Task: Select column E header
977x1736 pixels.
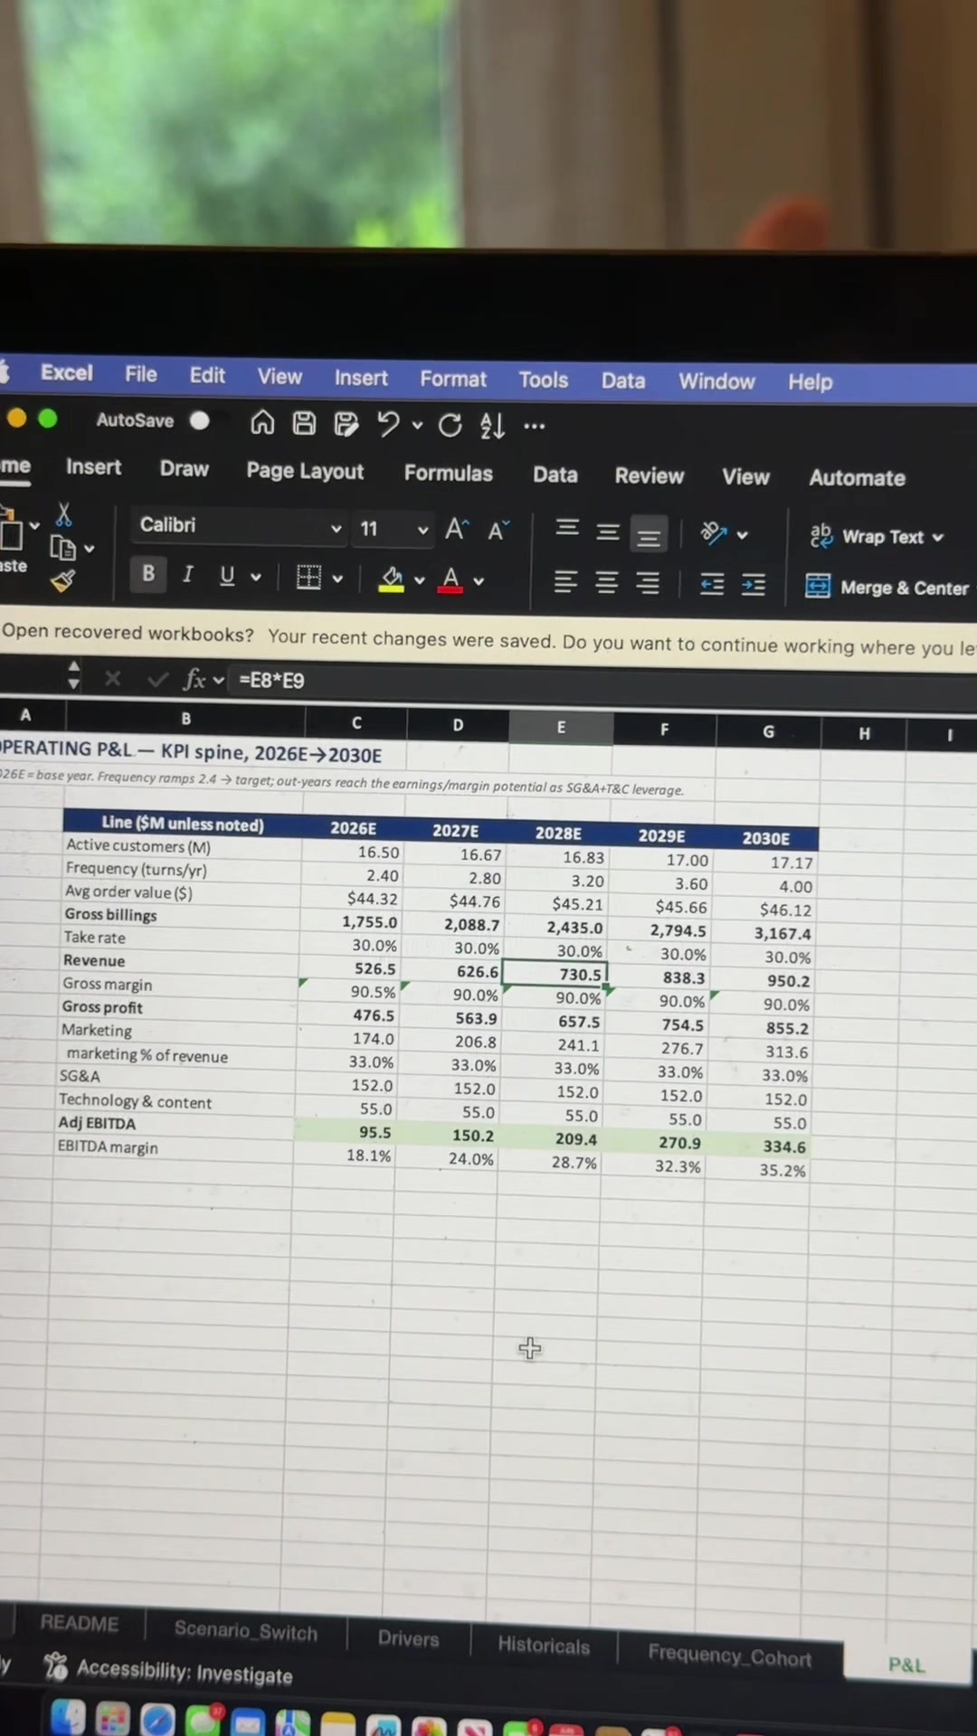Action: click(561, 727)
